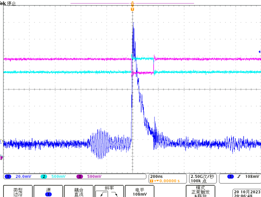Open the 耦合 直流 coupling menu
Screen dimensions: 261x197
[79, 192]
